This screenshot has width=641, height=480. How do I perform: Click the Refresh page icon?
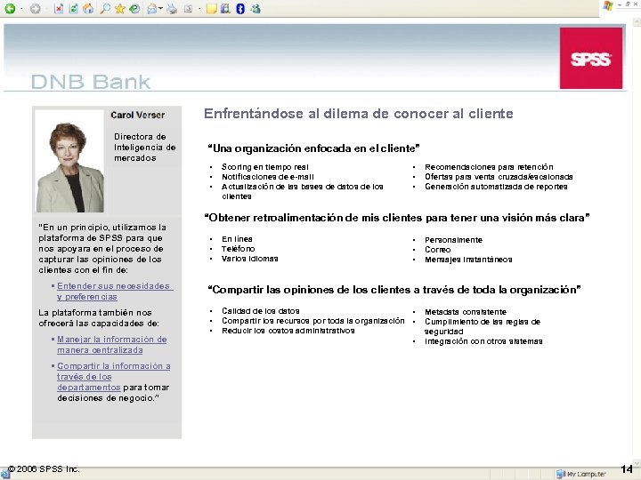74,9
